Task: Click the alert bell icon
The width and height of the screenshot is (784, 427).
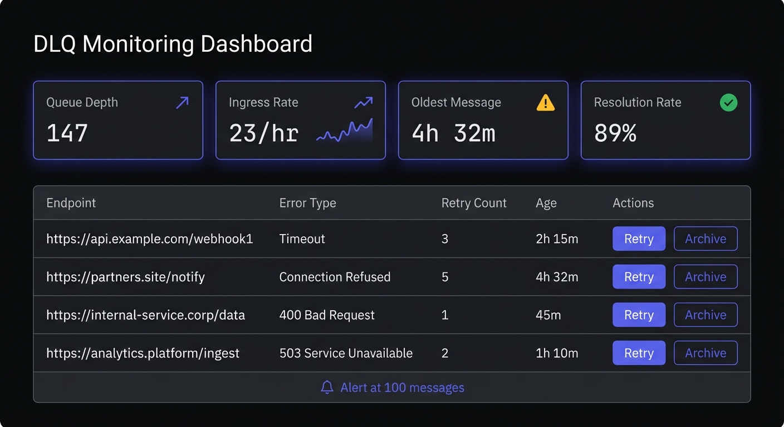Action: (327, 388)
